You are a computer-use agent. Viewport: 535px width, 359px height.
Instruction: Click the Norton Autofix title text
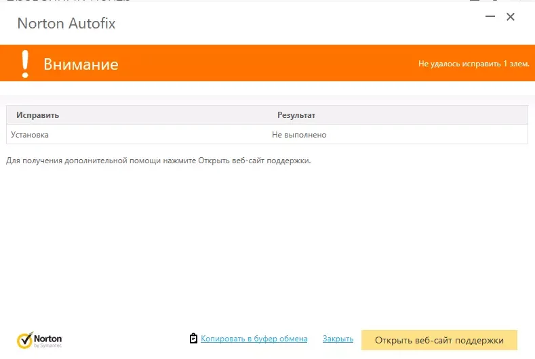[x=66, y=24]
